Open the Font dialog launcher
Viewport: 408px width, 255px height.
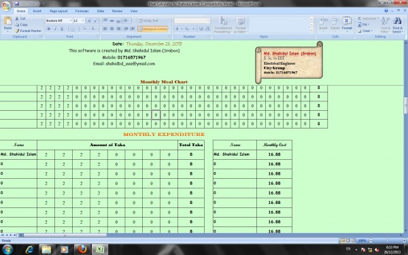coord(97,37)
